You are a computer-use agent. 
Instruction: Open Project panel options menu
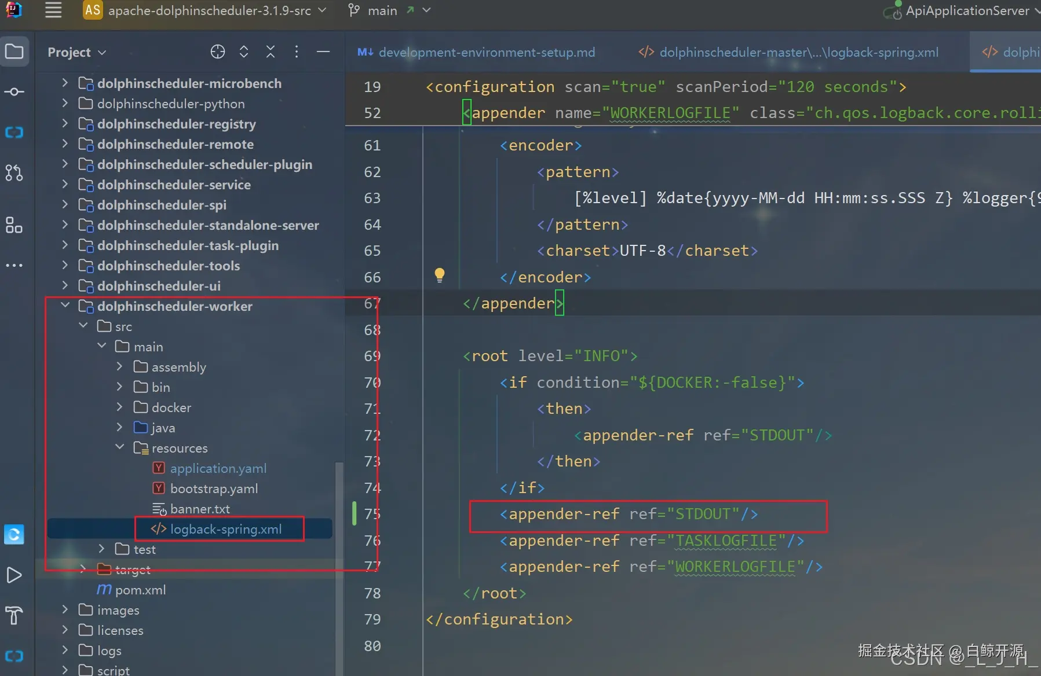tap(297, 52)
